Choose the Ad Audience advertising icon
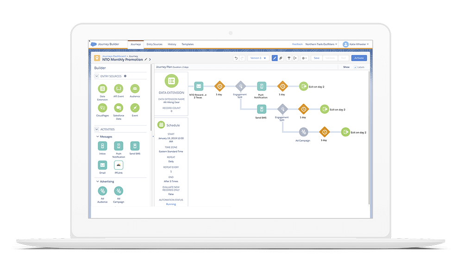The width and height of the screenshot is (463, 273). click(x=102, y=191)
